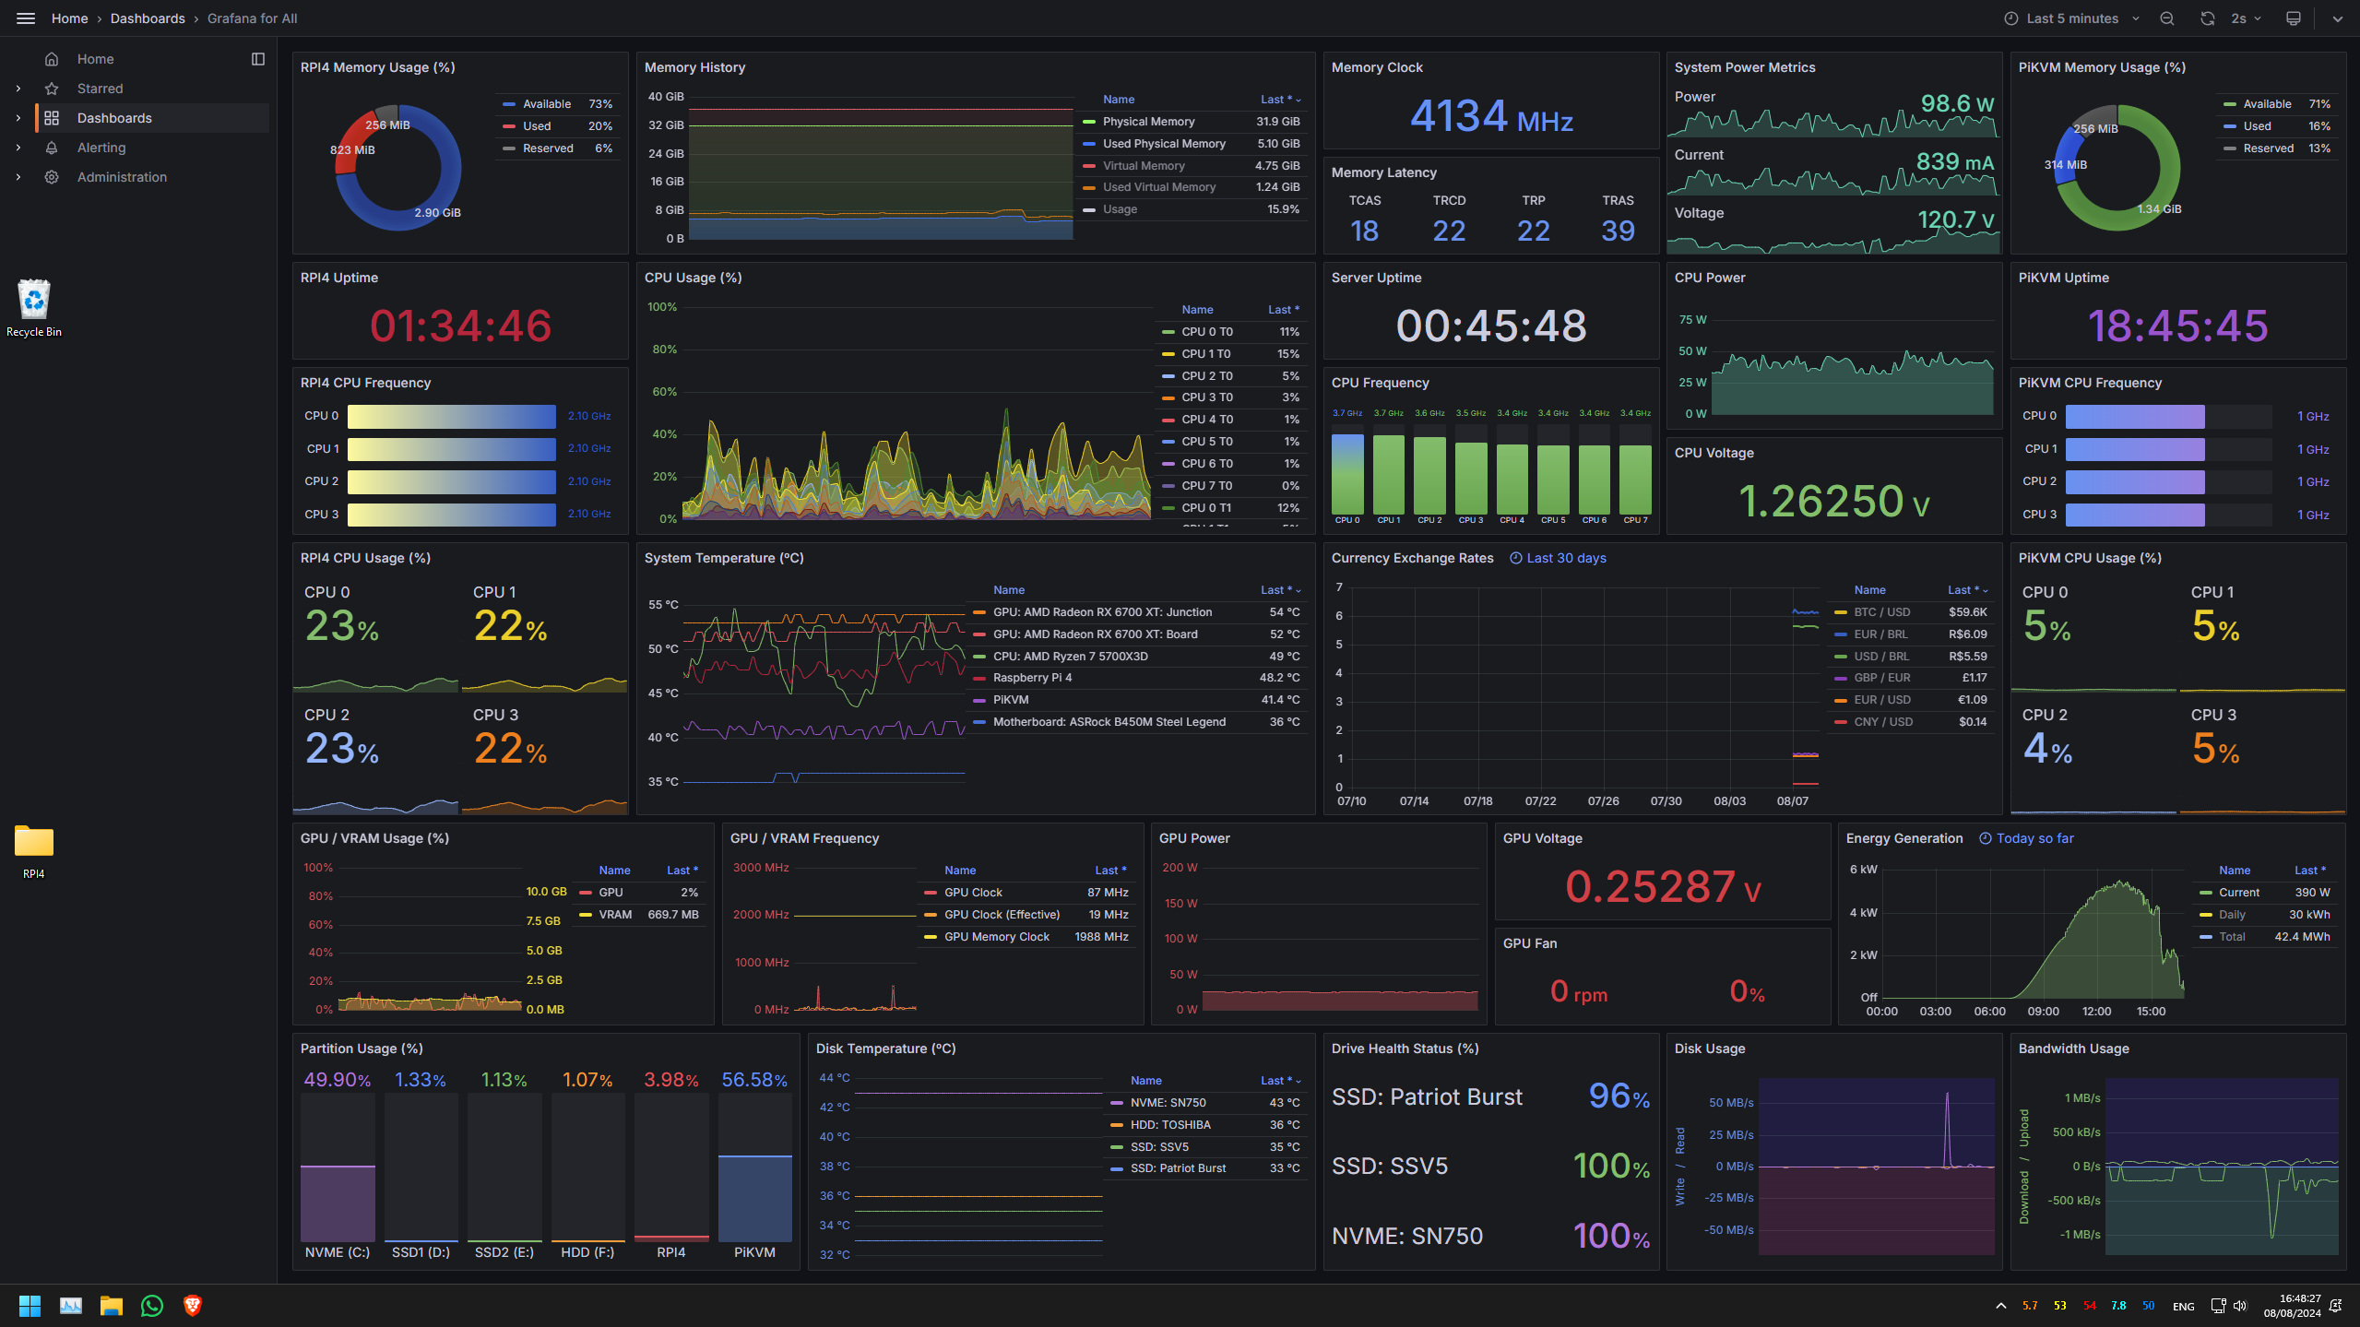Toggle the Raspberry Pi 4 temperature series
2360x1327 pixels.
coord(1032,678)
